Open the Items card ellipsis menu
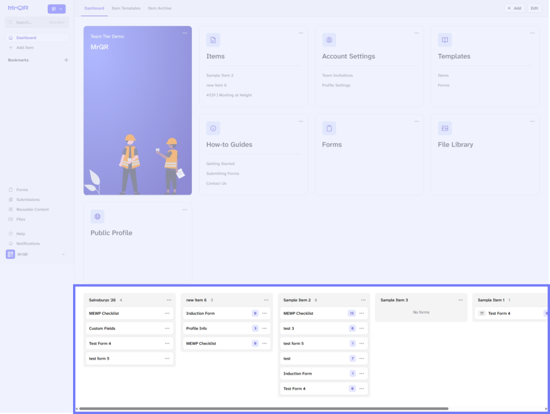Viewport: 550px width, 414px height. 301,33
